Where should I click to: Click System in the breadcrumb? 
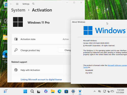coord(18,10)
